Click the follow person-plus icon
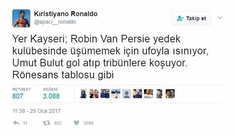 click(180, 18)
